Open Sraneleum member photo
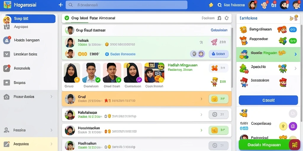 91,73
